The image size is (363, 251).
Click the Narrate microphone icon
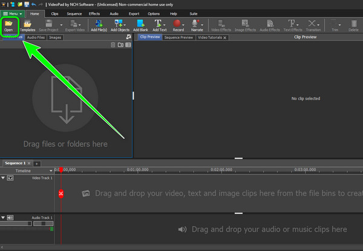coord(195,24)
